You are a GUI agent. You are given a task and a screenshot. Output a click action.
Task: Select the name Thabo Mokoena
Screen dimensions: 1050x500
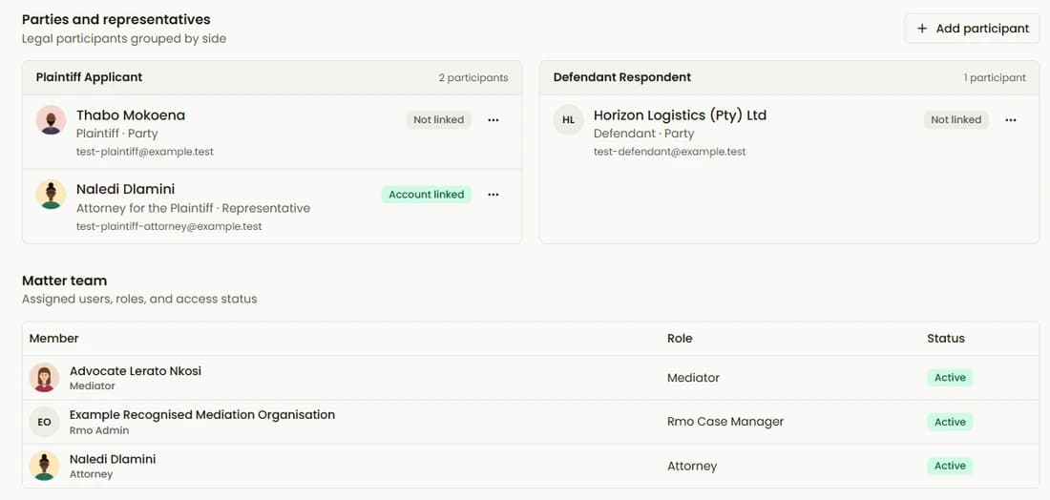[131, 115]
